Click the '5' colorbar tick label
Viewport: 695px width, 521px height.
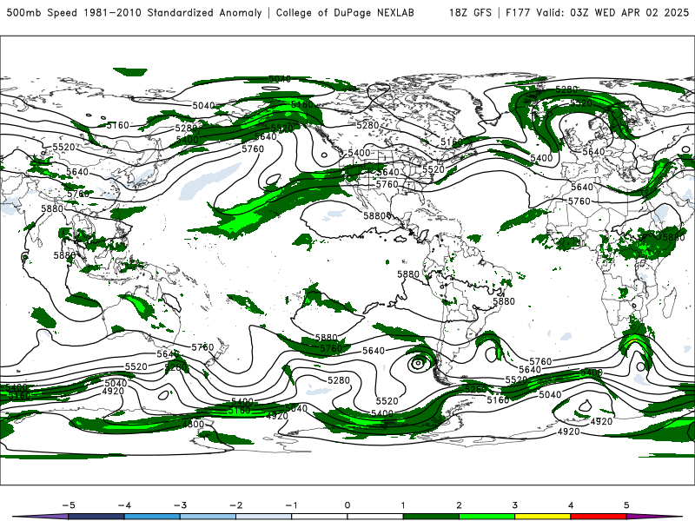point(626,505)
